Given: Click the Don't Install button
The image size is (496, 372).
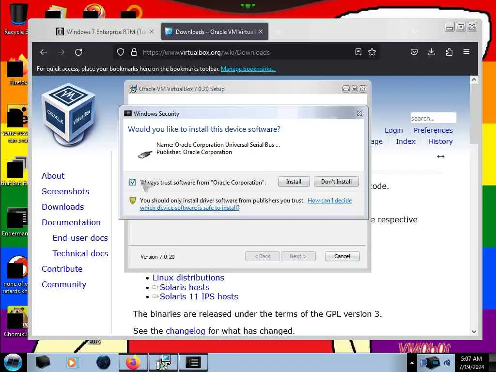Looking at the screenshot, I should click(336, 182).
